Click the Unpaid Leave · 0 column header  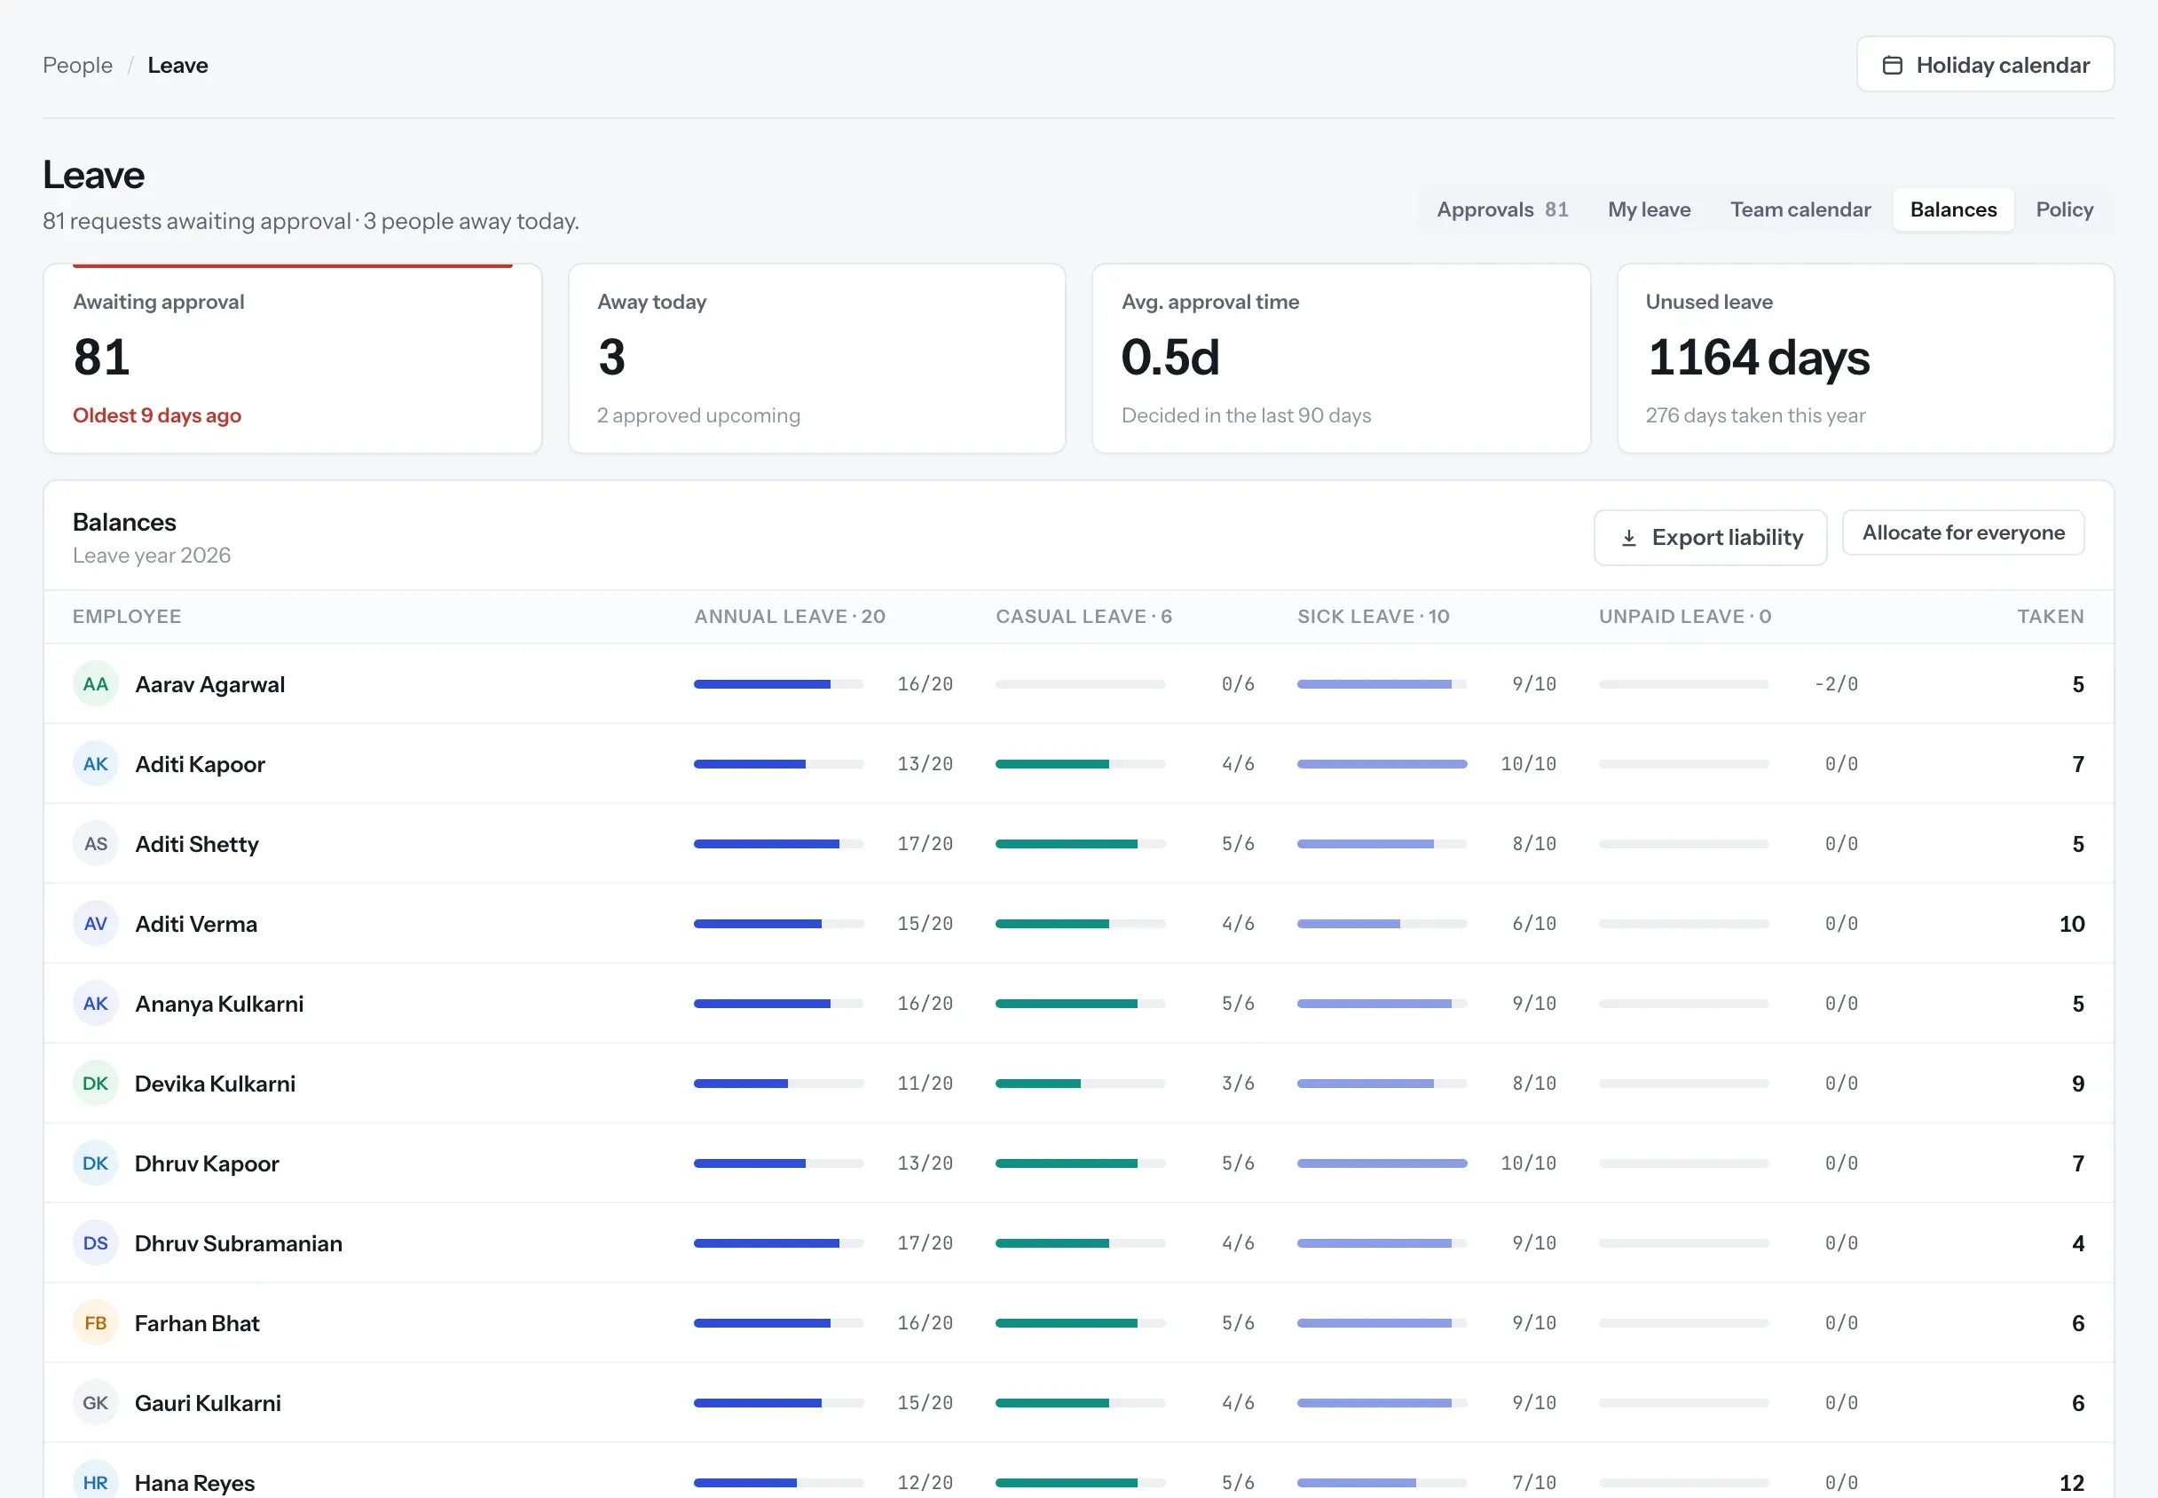tap(1684, 617)
